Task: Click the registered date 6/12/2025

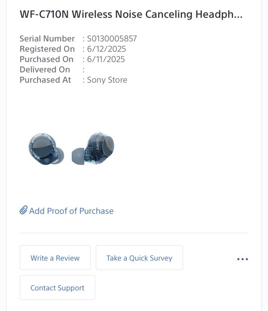Action: [x=106, y=49]
